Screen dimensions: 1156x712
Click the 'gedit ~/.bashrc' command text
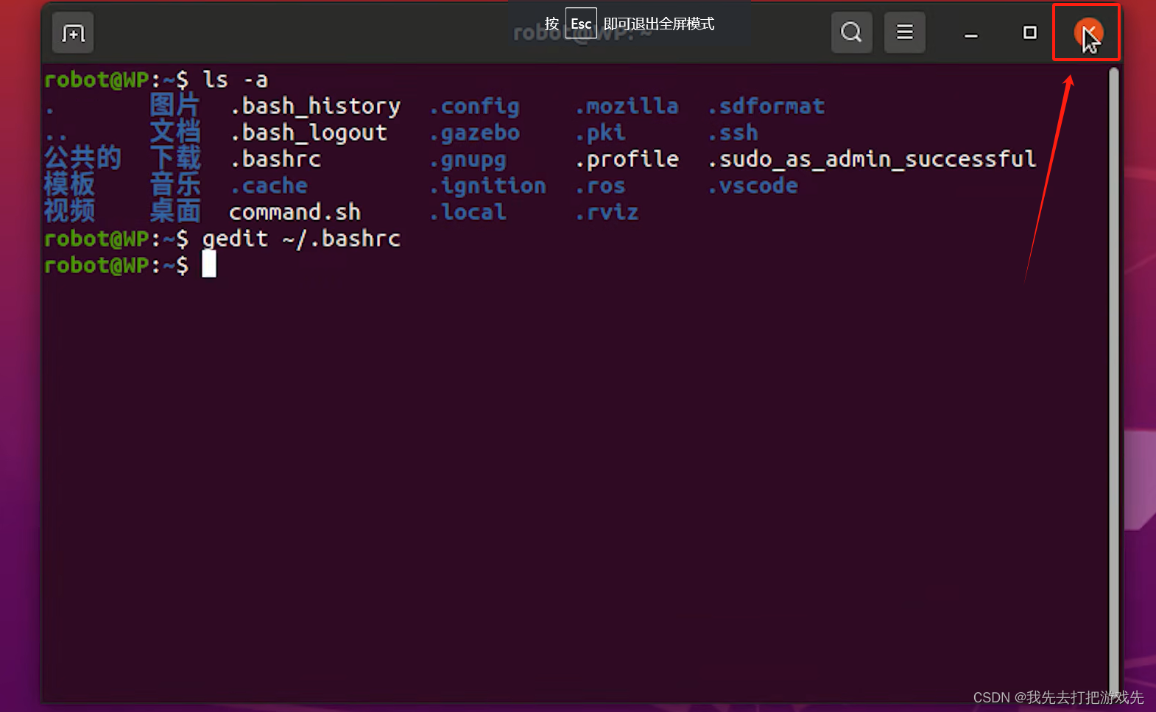302,239
